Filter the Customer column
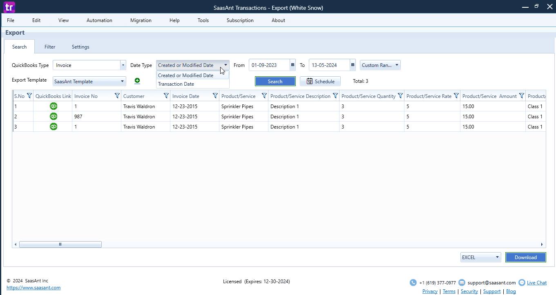This screenshot has height=295, width=556. coord(166,96)
